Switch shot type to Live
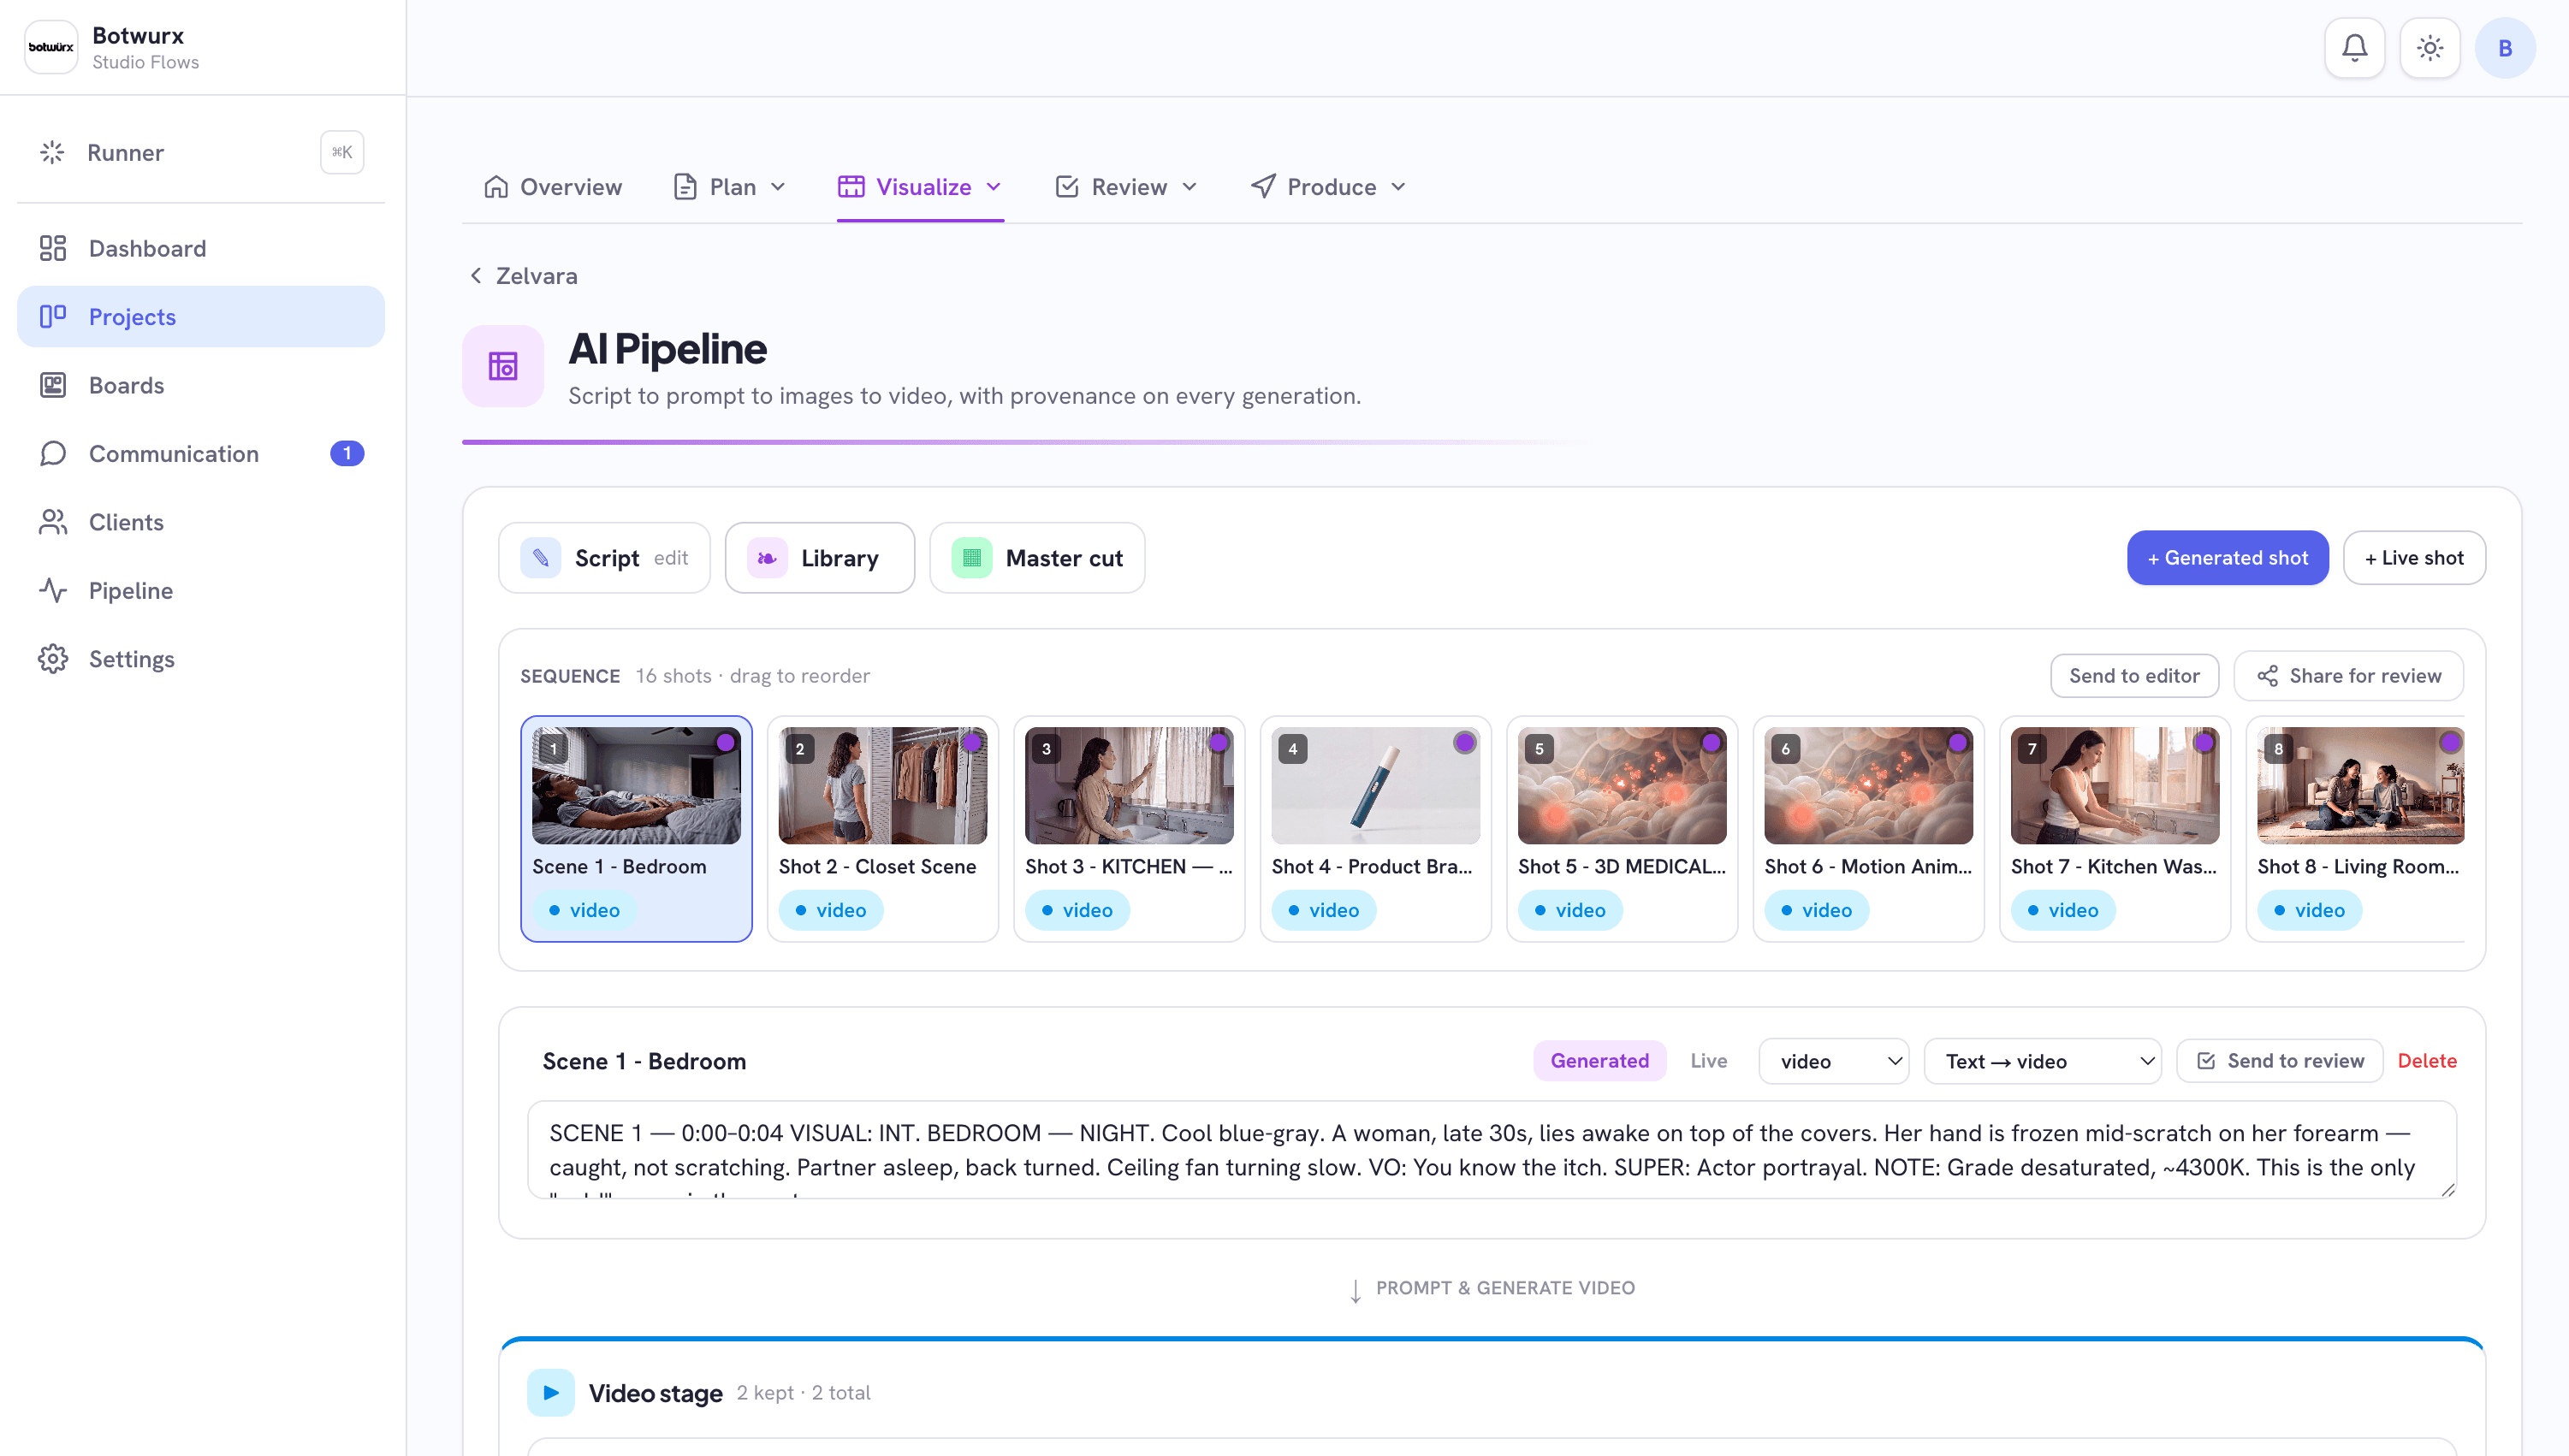Viewport: 2569px width, 1456px height. (1709, 1061)
